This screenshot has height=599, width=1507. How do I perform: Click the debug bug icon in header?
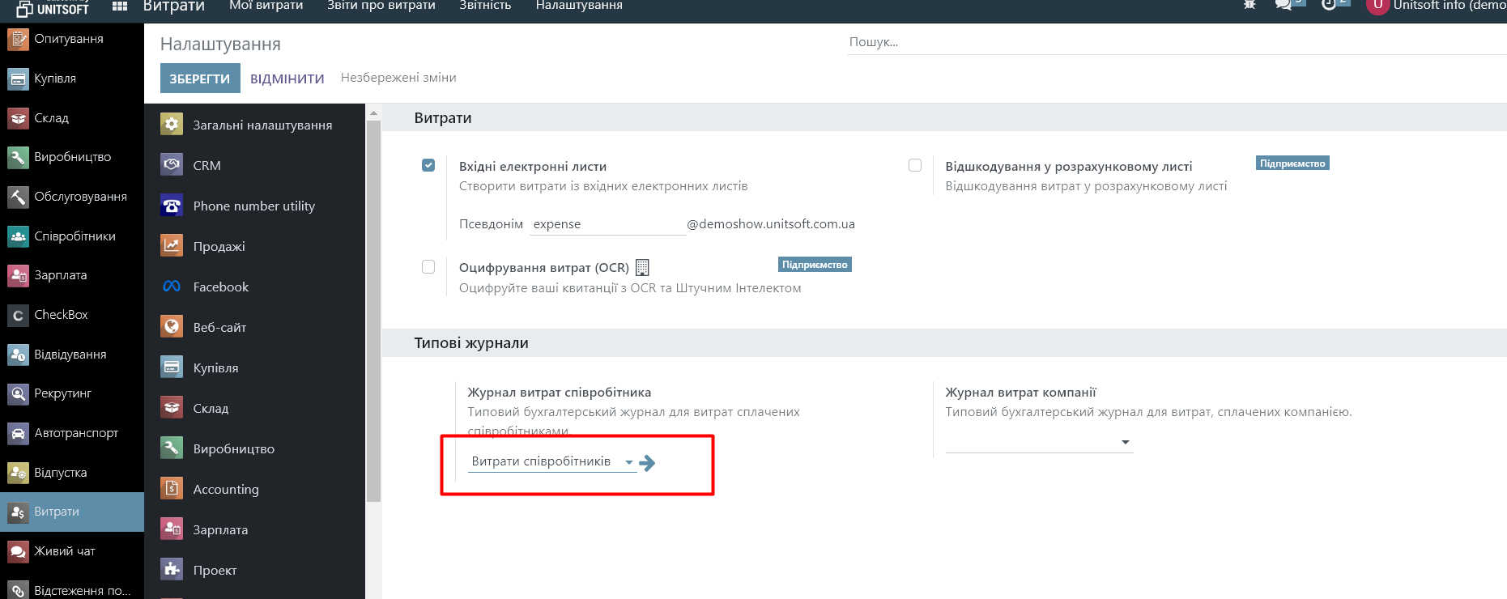[1249, 5]
